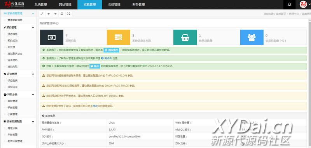Collapse the 科目分类 section chevron
Image resolution: width=311 pixels, height=148 pixels.
(x=33, y=95)
